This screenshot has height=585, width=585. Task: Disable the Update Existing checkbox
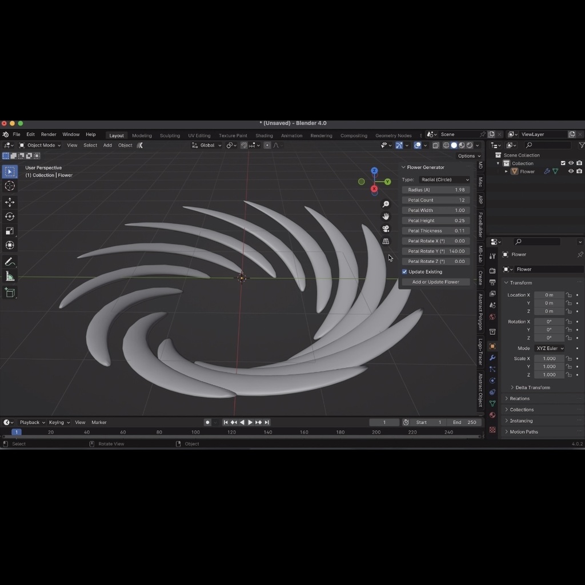click(405, 271)
